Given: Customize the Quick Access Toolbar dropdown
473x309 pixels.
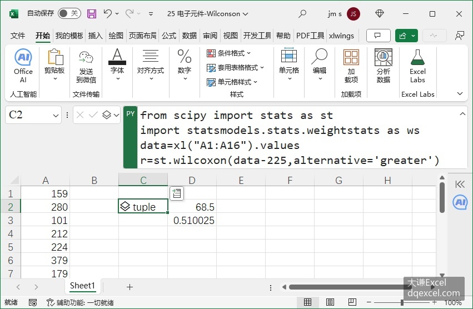Looking at the screenshot, I should pos(151,14).
